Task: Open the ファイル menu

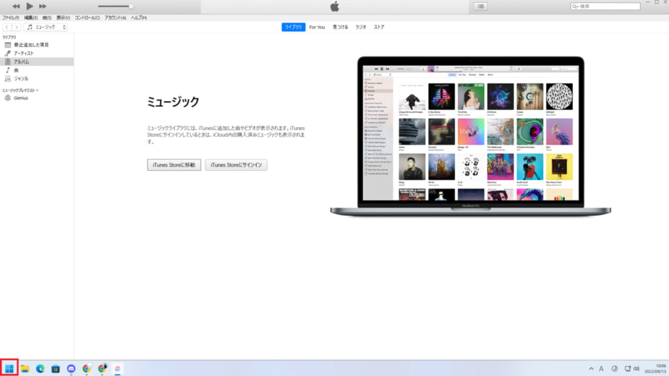Action: 10,18
